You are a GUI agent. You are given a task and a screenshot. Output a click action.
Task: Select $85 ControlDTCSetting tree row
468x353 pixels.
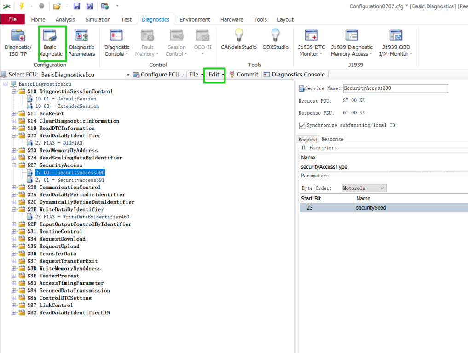point(59,298)
